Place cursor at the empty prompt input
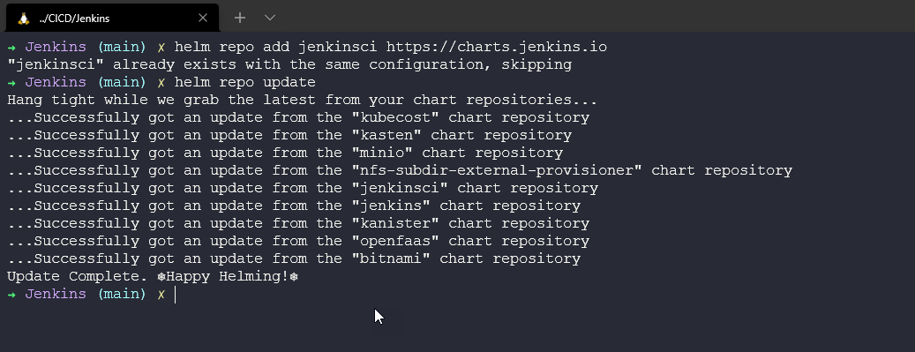915x352 pixels. (175, 295)
